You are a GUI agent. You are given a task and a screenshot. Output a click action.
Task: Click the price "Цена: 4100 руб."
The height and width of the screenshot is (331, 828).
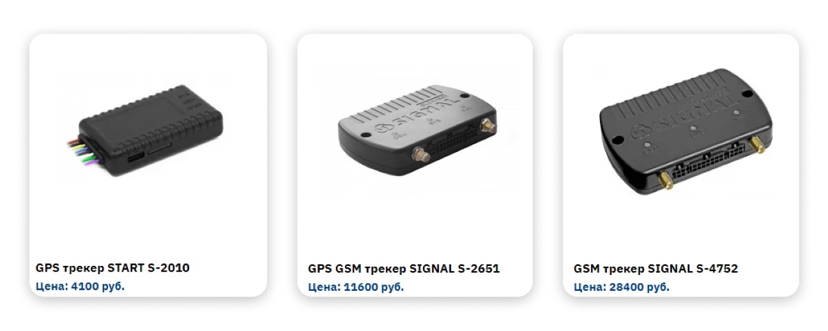pyautogui.click(x=80, y=286)
